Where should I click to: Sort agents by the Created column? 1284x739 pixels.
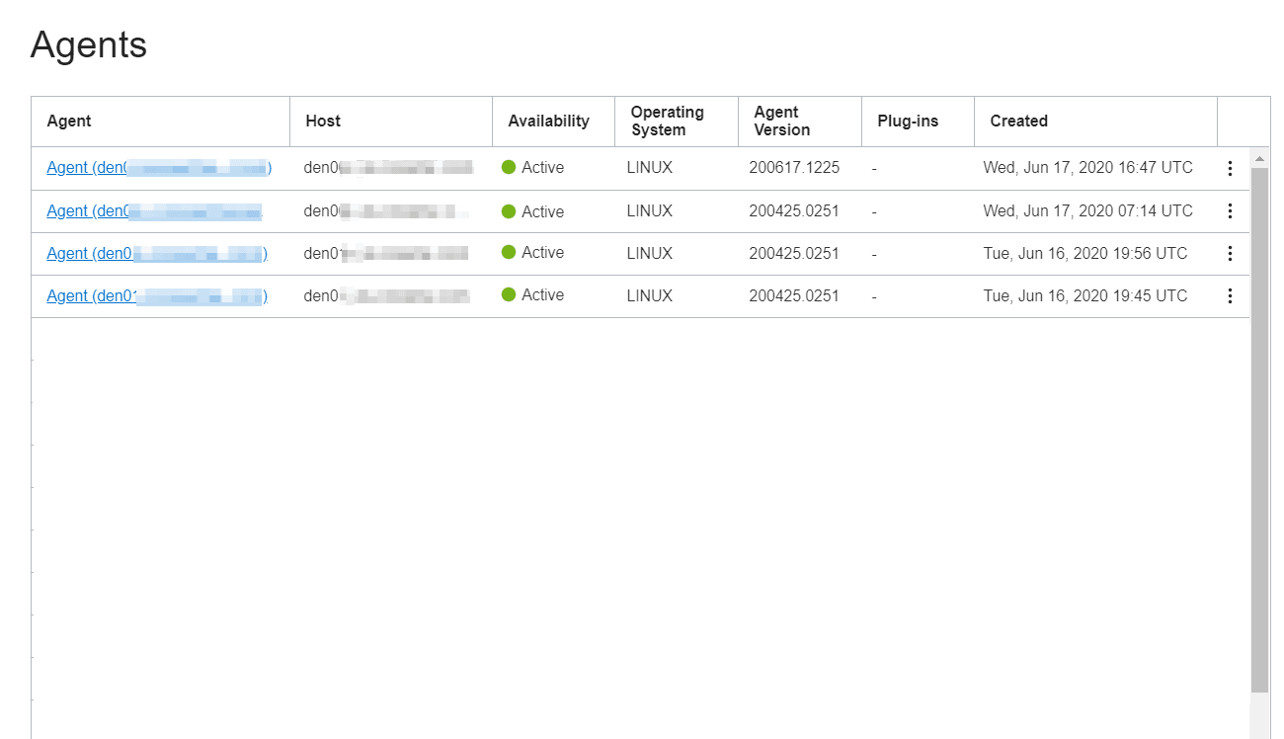[1018, 121]
